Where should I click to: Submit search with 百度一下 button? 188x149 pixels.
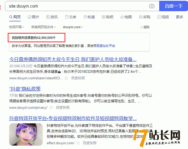(174, 6)
